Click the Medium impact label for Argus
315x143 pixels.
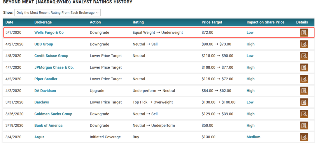(253, 137)
